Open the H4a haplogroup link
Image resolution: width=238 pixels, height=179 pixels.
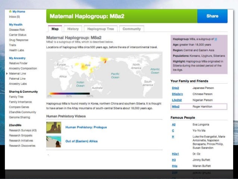pyautogui.click(x=175, y=166)
